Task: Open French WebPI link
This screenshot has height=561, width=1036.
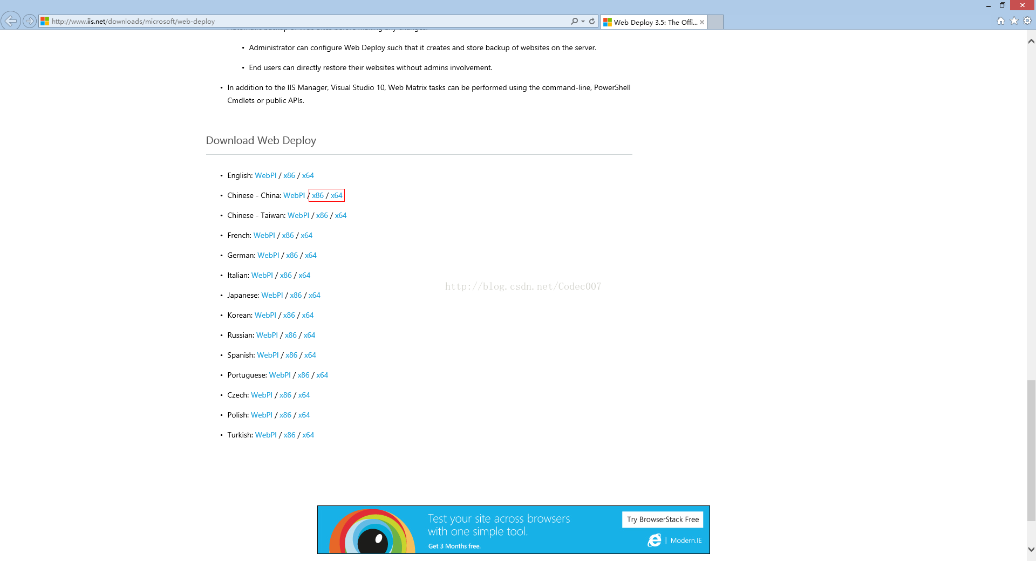Action: pyautogui.click(x=264, y=235)
